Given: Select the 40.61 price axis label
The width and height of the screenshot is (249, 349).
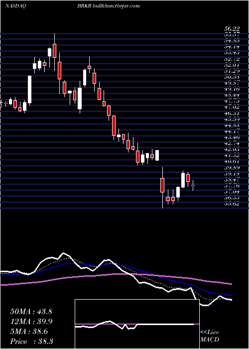Looking at the screenshot, I should coord(232,162).
